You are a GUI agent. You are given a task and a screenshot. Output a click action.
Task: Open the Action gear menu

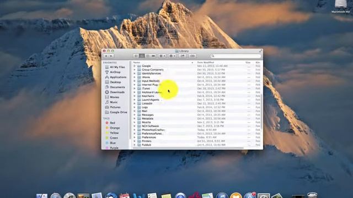pyautogui.click(x=172, y=56)
